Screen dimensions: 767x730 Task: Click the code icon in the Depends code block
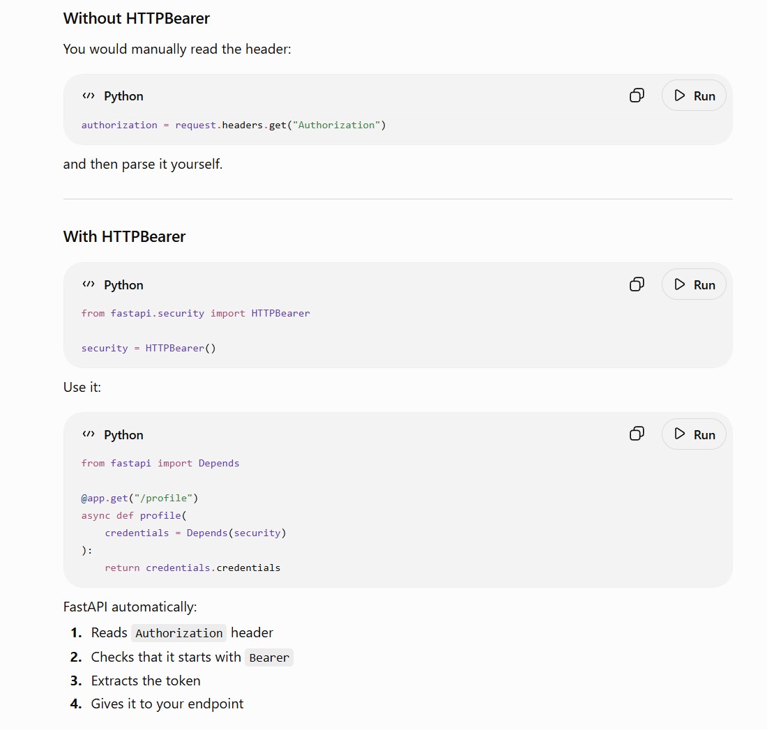coord(89,434)
